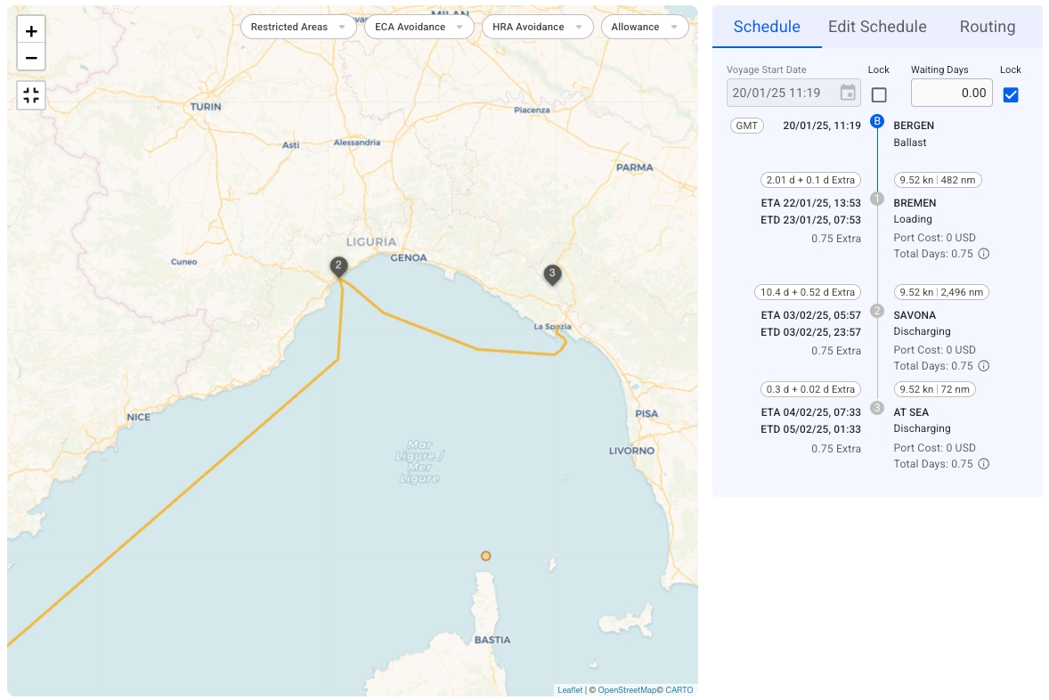Zoom in on the map
The width and height of the screenshot is (1049, 700).
click(x=31, y=31)
